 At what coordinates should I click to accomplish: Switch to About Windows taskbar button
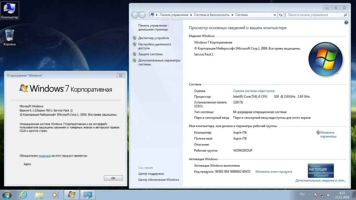point(71,195)
